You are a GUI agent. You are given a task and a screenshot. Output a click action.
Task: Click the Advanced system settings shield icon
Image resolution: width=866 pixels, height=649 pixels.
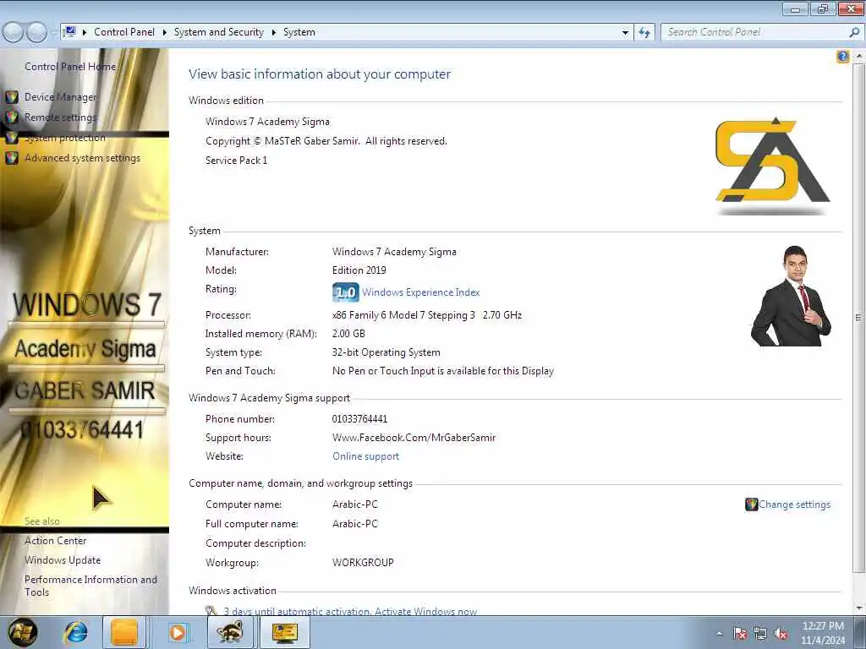click(x=12, y=158)
